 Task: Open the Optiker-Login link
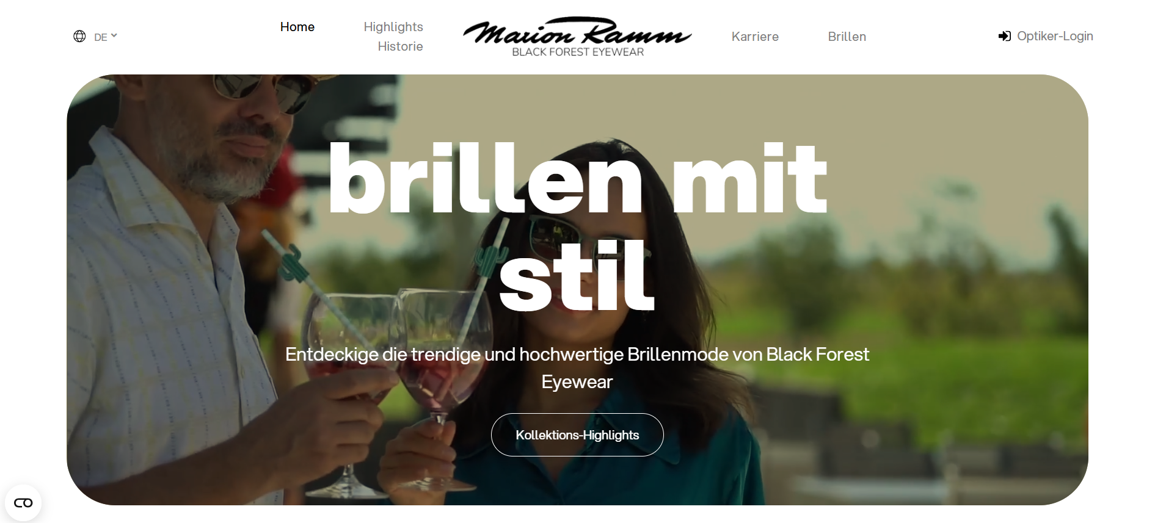coord(1055,36)
